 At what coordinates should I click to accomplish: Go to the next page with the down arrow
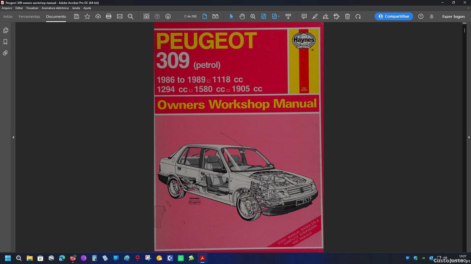pyautogui.click(x=168, y=16)
